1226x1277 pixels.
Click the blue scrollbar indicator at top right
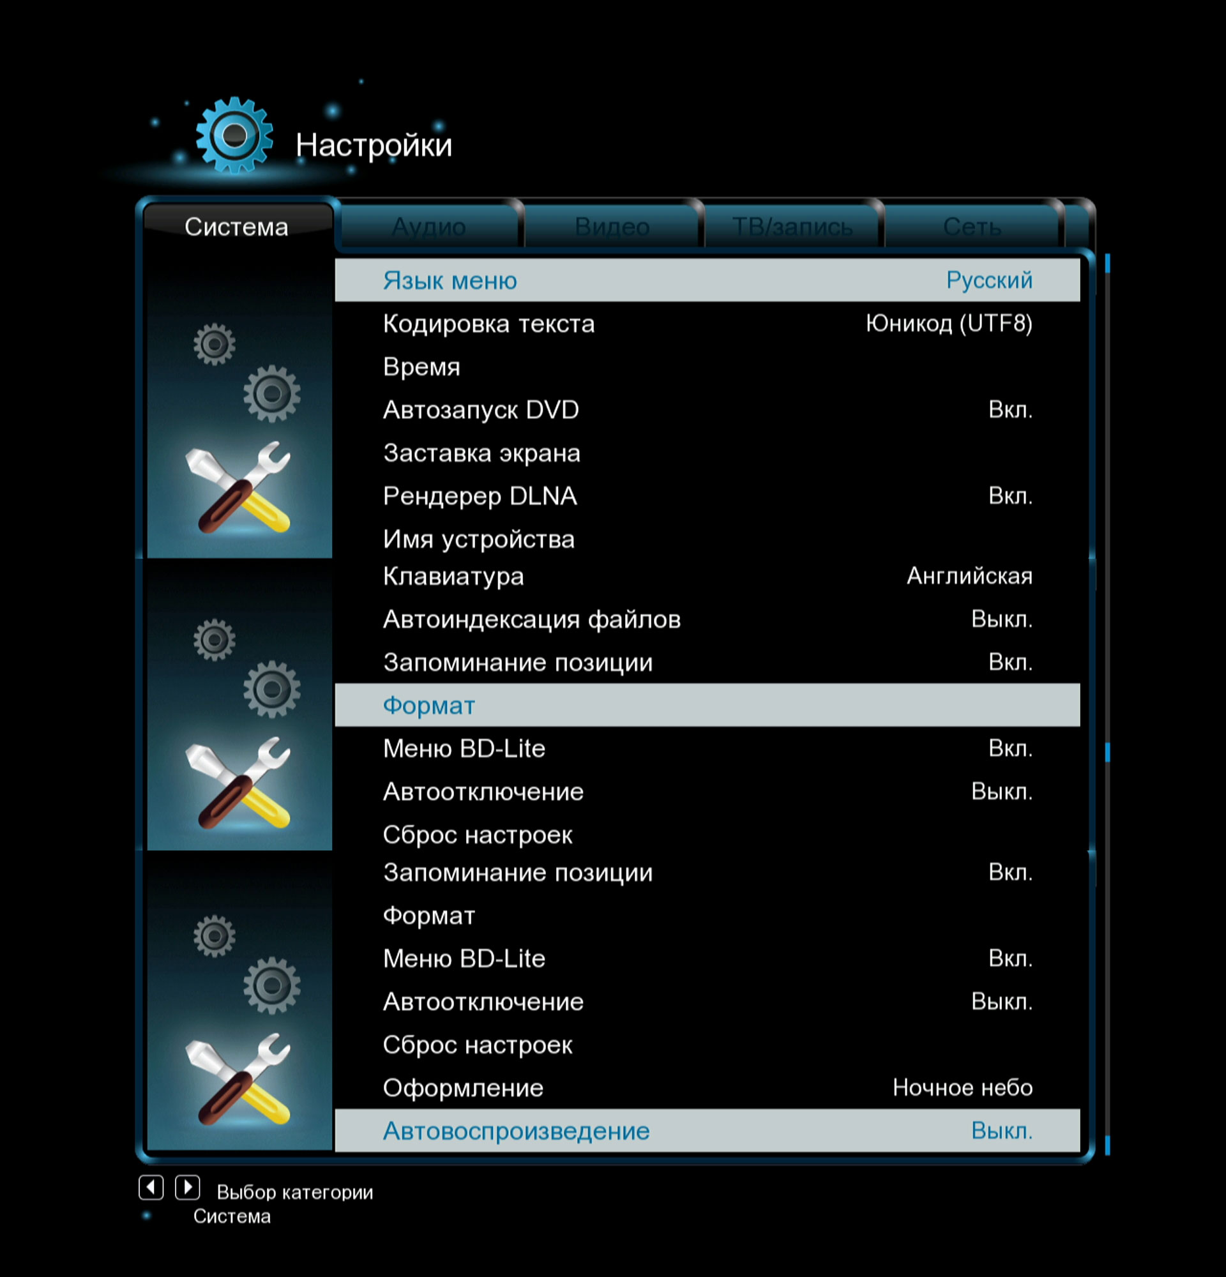1107,264
